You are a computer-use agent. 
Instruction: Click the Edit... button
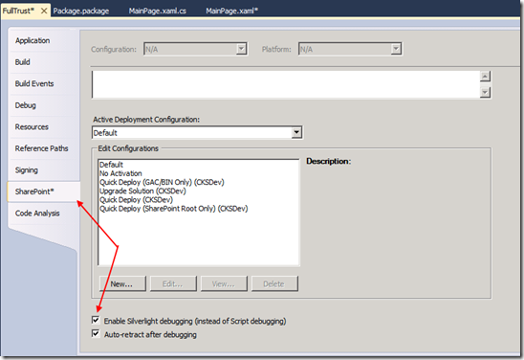[x=173, y=283]
